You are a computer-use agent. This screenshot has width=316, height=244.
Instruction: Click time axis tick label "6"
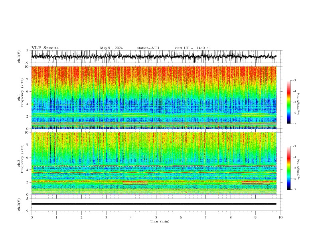tap(181, 217)
